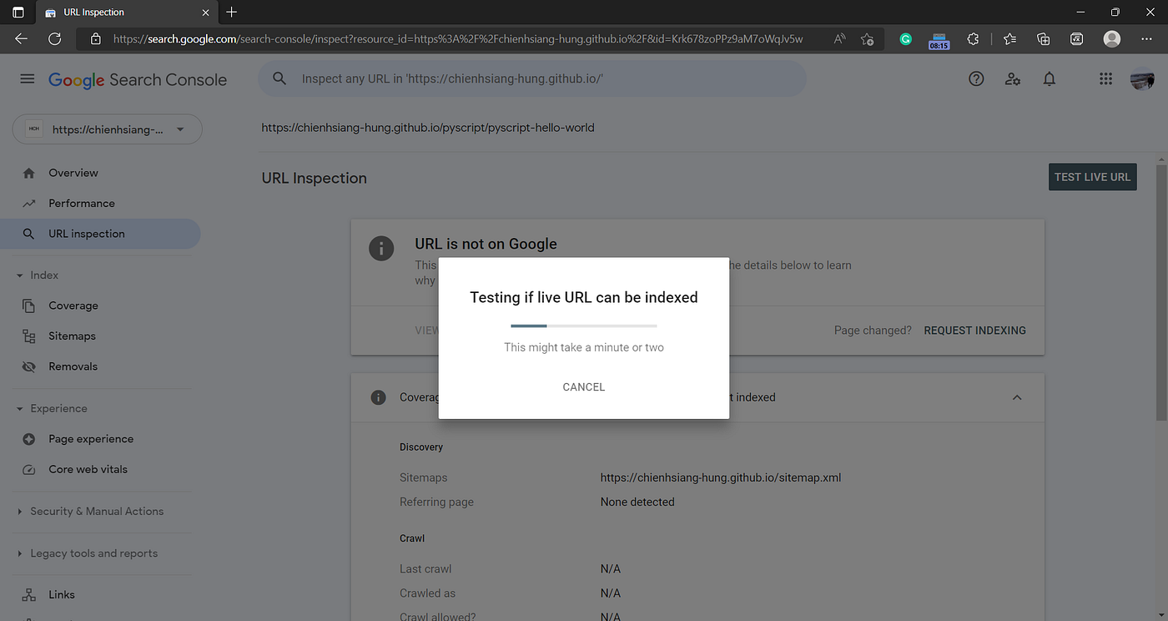The height and width of the screenshot is (621, 1168).
Task: Click the Google Search Console logo
Action: pos(138,79)
